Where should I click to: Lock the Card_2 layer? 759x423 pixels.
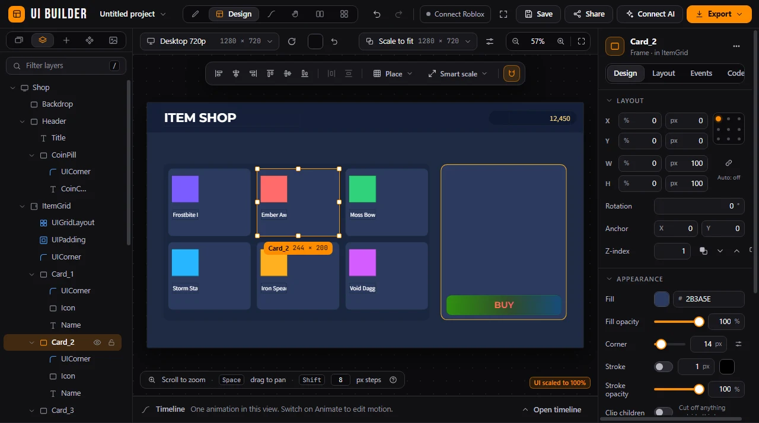point(111,342)
